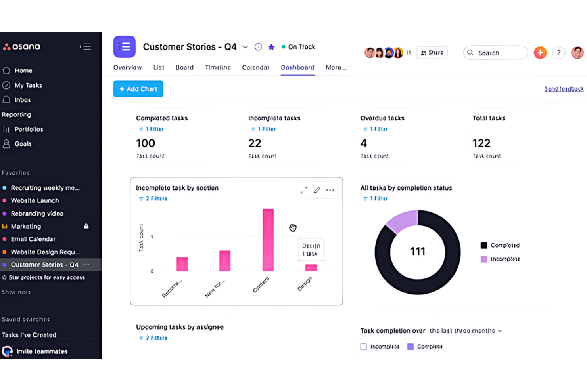Expand the last three months dropdown
587x391 pixels.
coord(466,331)
